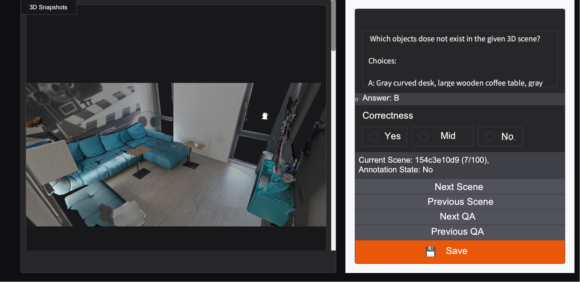Click the floppy disk save icon
This screenshot has width=580, height=282.
click(430, 251)
